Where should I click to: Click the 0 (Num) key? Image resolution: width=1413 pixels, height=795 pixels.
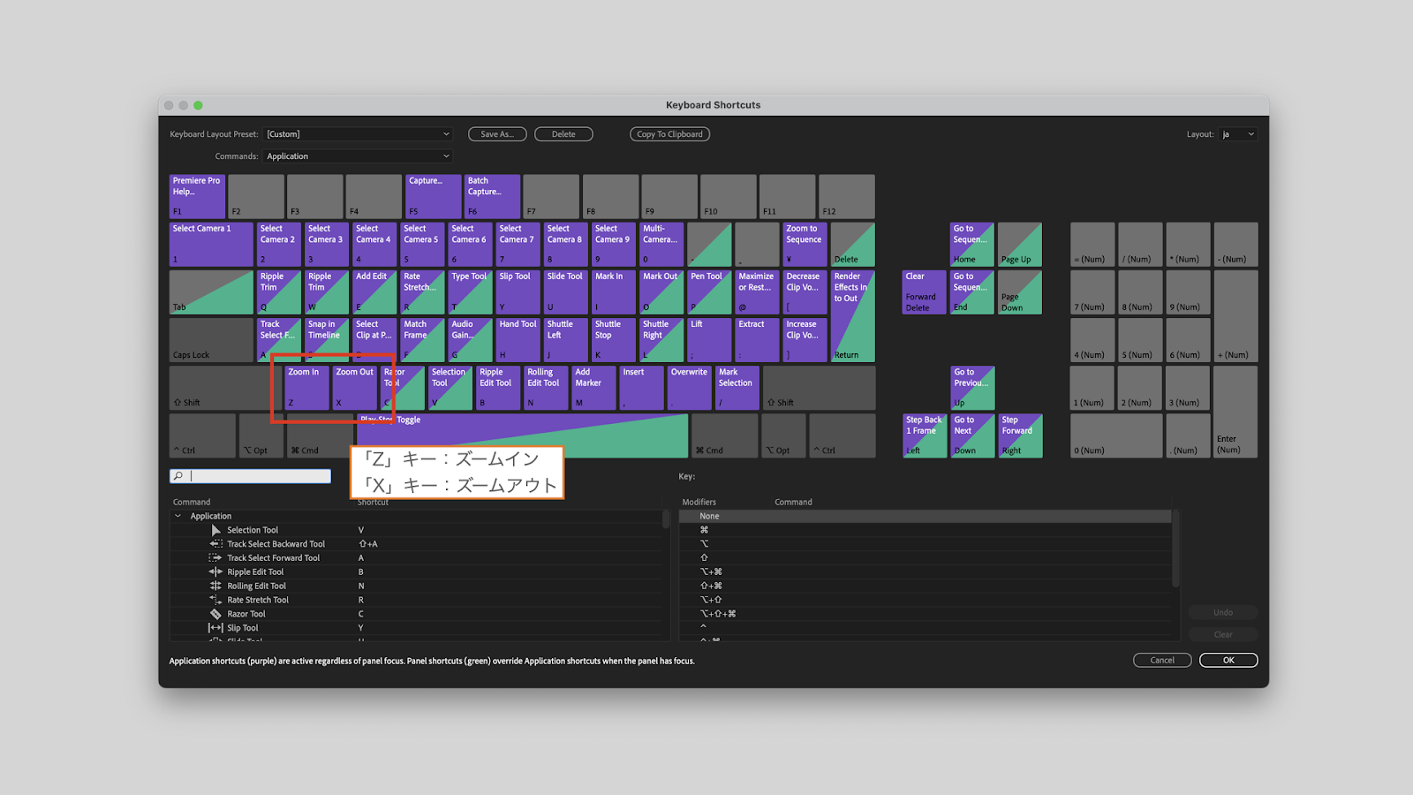[x=1116, y=435]
